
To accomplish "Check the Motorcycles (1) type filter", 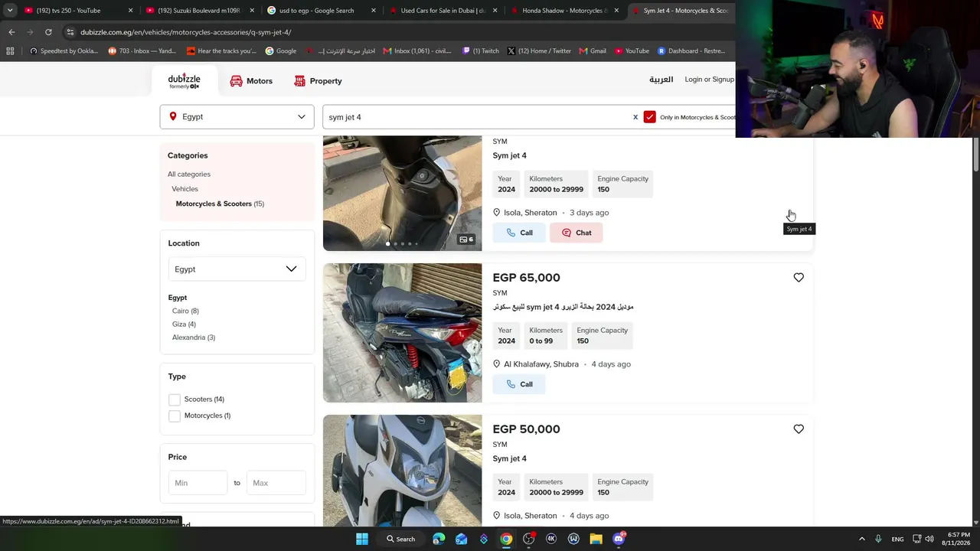I will coord(175,416).
